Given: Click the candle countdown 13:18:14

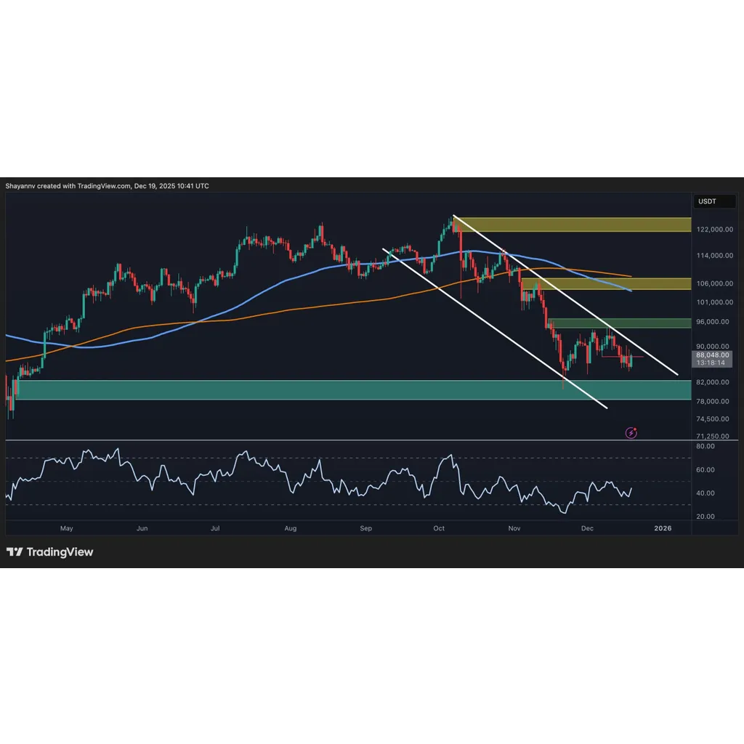Looking at the screenshot, I should pos(711,363).
